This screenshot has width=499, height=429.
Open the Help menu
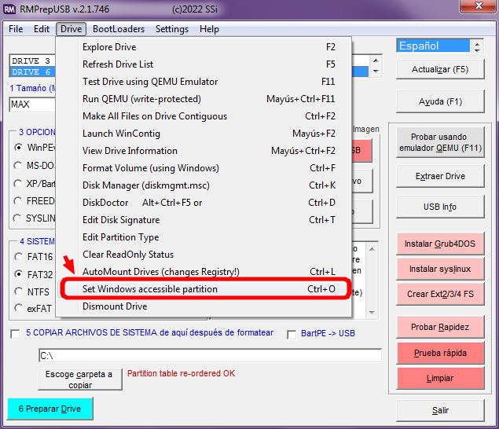click(x=209, y=29)
